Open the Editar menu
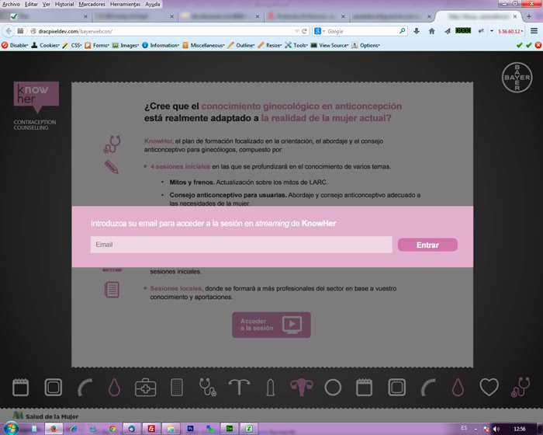This screenshot has height=435, width=543. click(x=31, y=4)
